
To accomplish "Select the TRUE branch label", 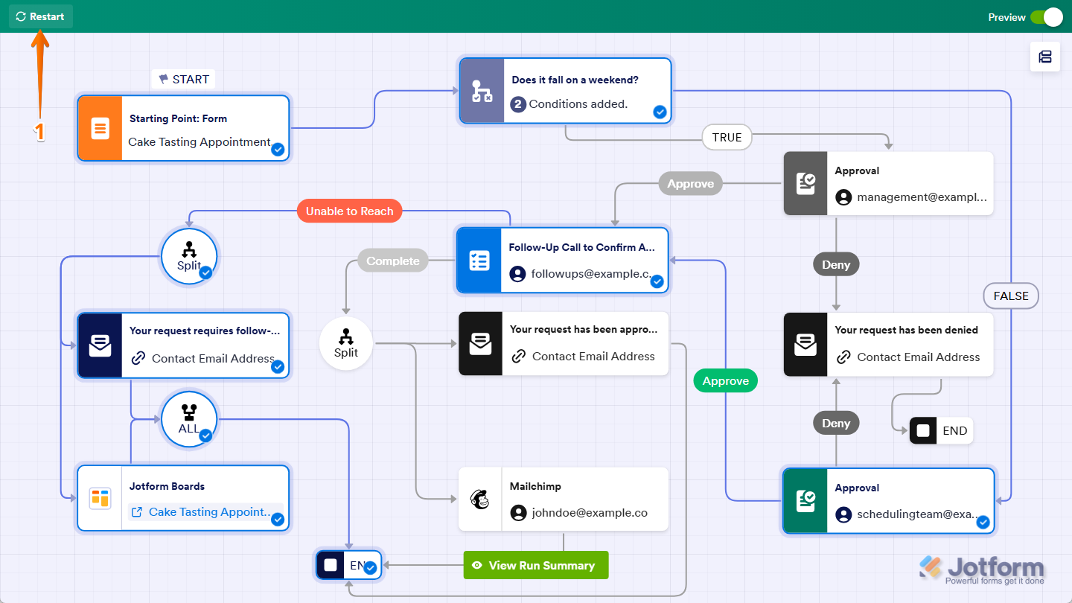I will click(x=727, y=137).
